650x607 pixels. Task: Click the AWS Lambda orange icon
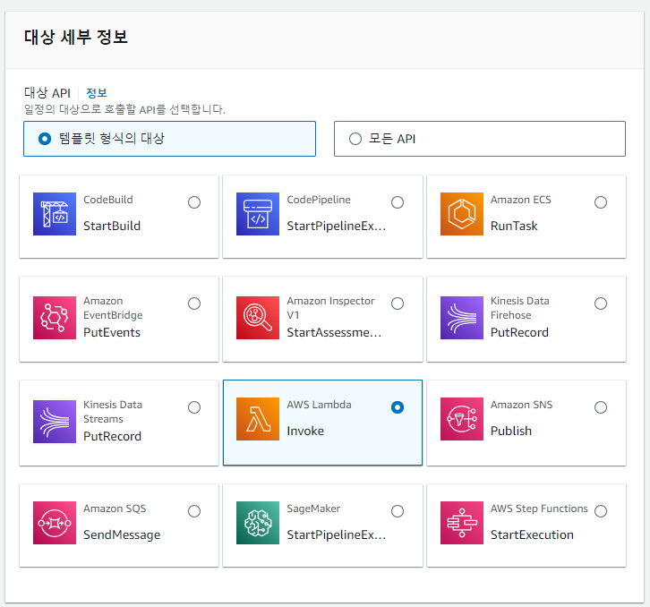pos(258,419)
